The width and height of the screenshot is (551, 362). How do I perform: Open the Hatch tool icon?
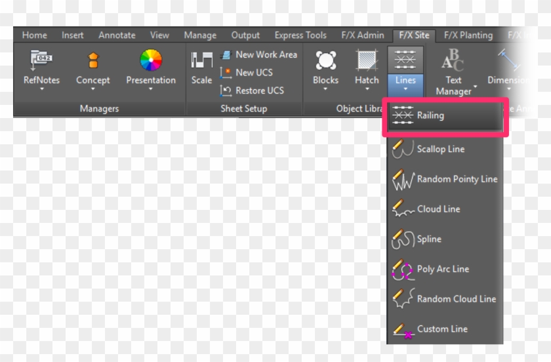[367, 61]
